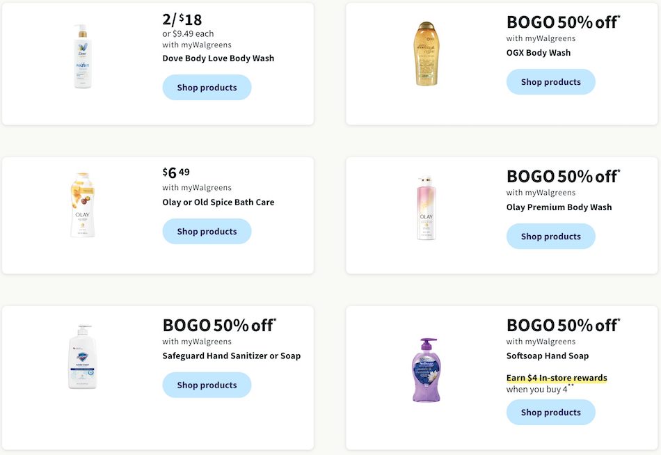
Task: Click the purple Softsoap bottle image
Action: pyautogui.click(x=427, y=370)
